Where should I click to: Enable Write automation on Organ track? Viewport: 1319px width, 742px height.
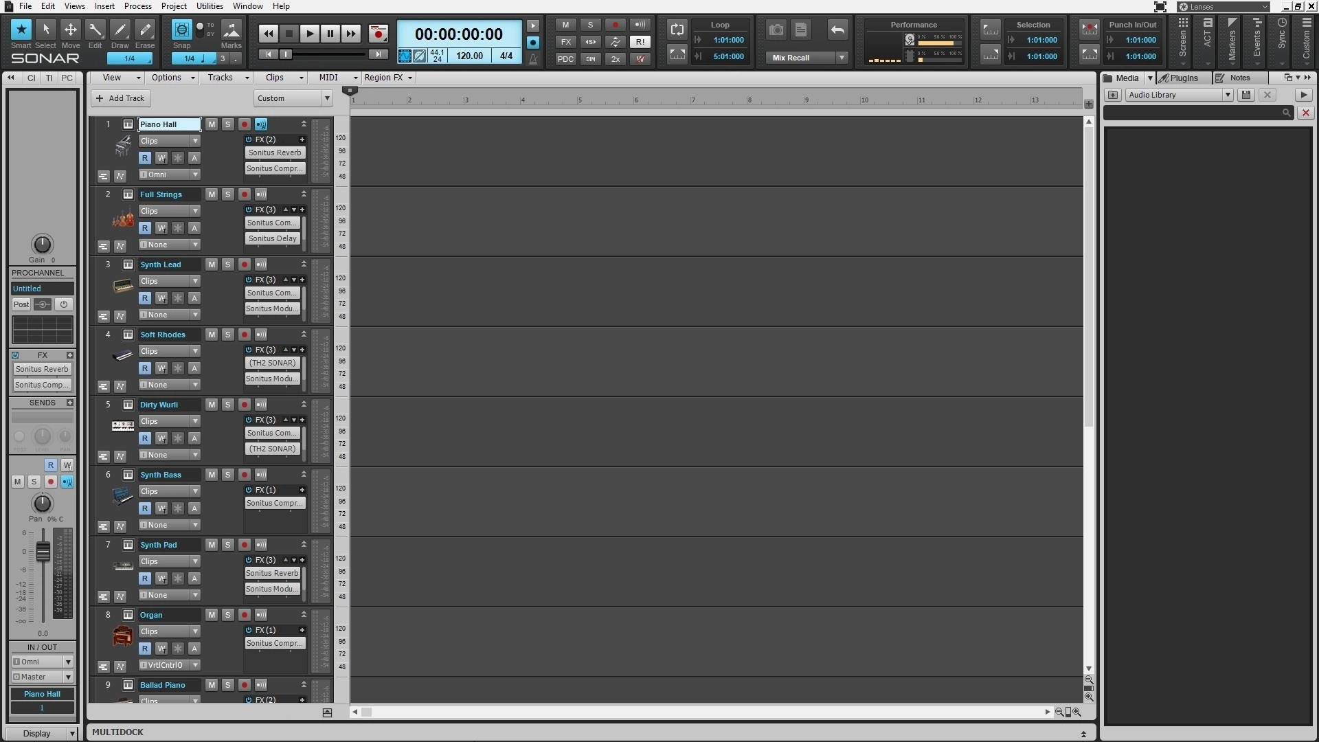pos(161,649)
